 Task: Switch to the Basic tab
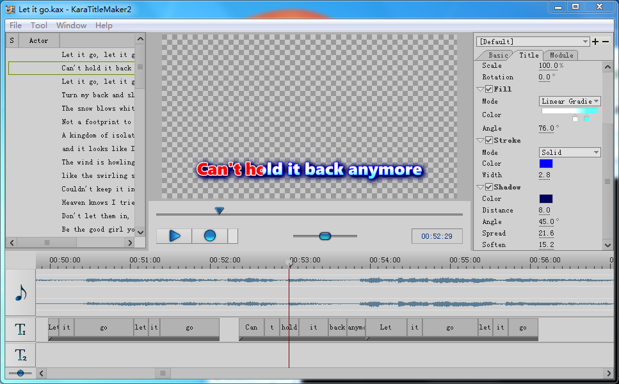coord(497,55)
